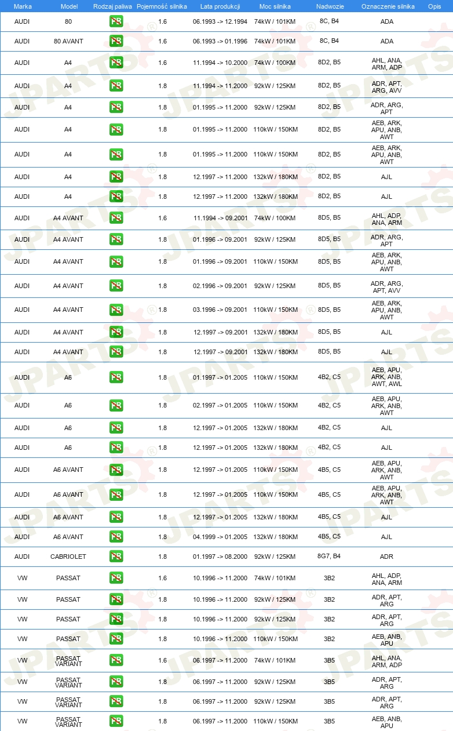Select the ADR engine code in CABRIOLET row
The width and height of the screenshot is (453, 731).
386,557
